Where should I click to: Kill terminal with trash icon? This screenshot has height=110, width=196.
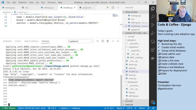point(107,41)
